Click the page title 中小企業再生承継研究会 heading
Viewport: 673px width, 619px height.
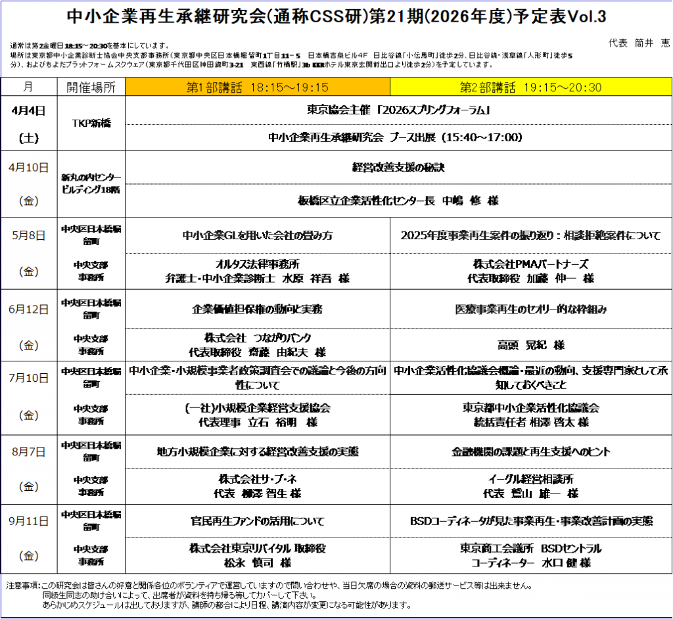click(336, 16)
